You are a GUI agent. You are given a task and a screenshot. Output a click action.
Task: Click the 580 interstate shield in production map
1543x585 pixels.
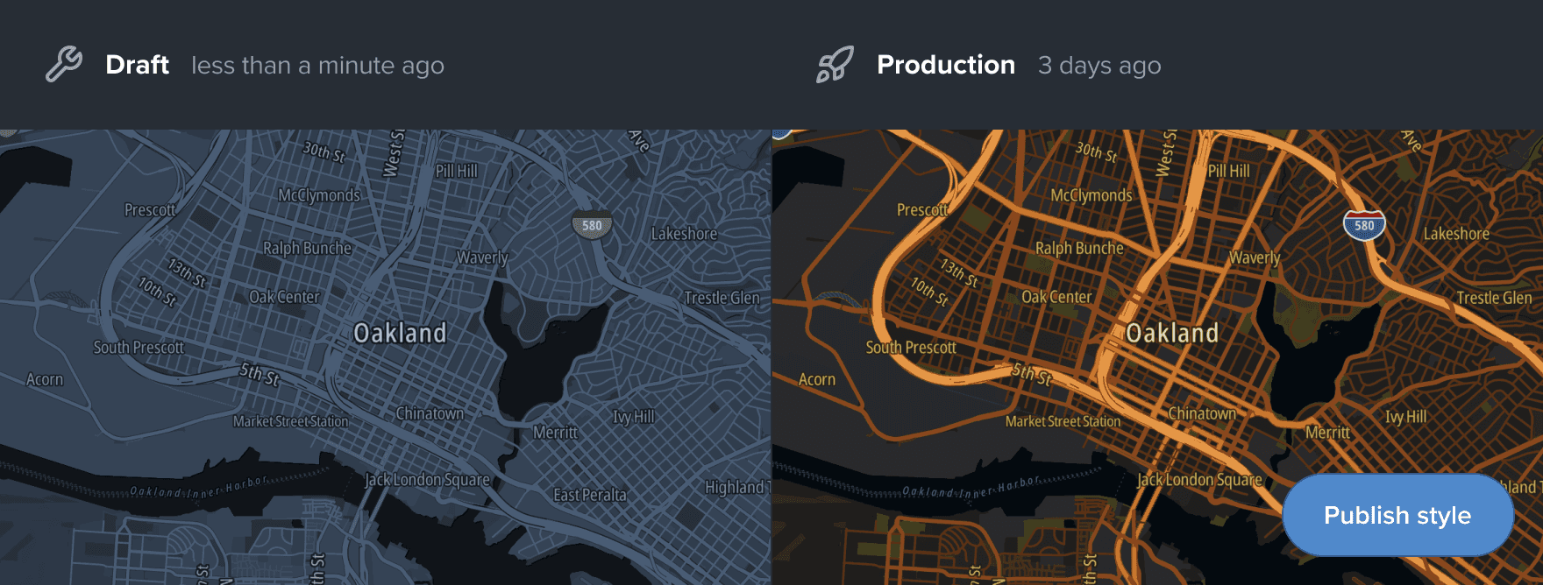click(1364, 225)
